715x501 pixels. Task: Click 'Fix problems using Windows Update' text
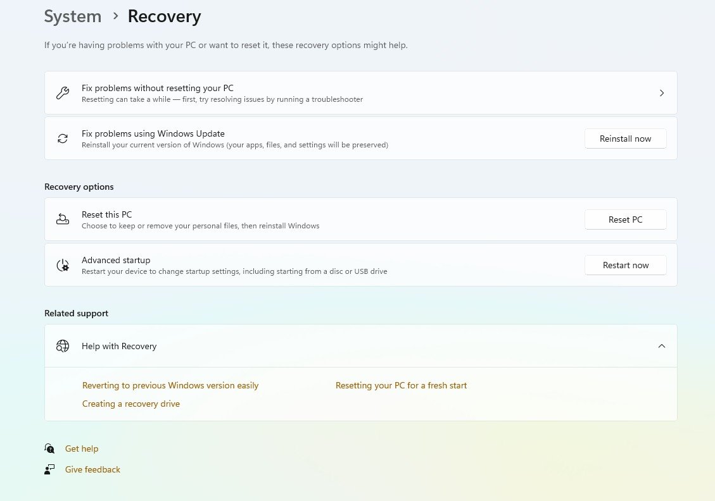153,133
